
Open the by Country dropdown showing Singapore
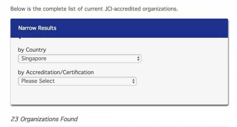click(x=80, y=58)
